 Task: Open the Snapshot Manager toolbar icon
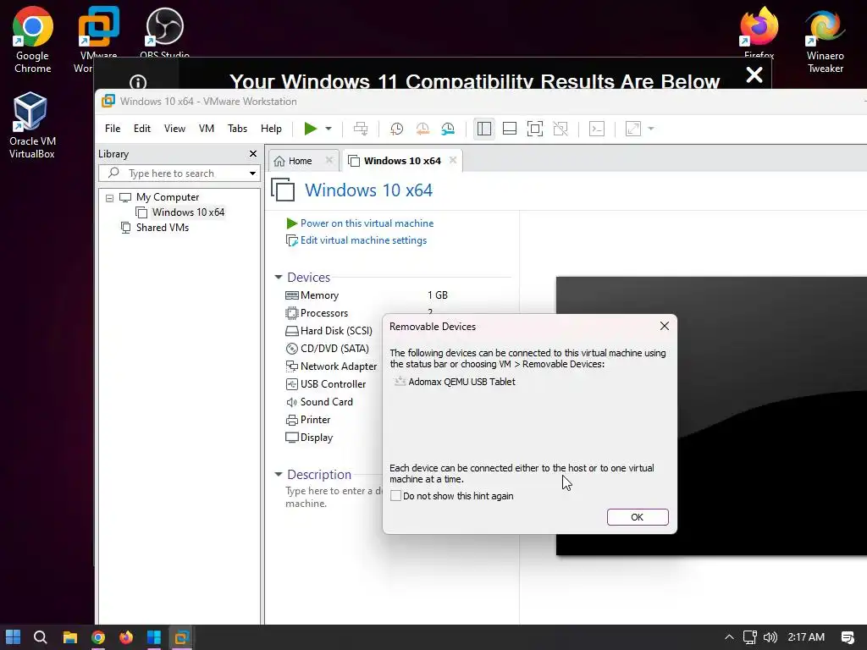[448, 129]
